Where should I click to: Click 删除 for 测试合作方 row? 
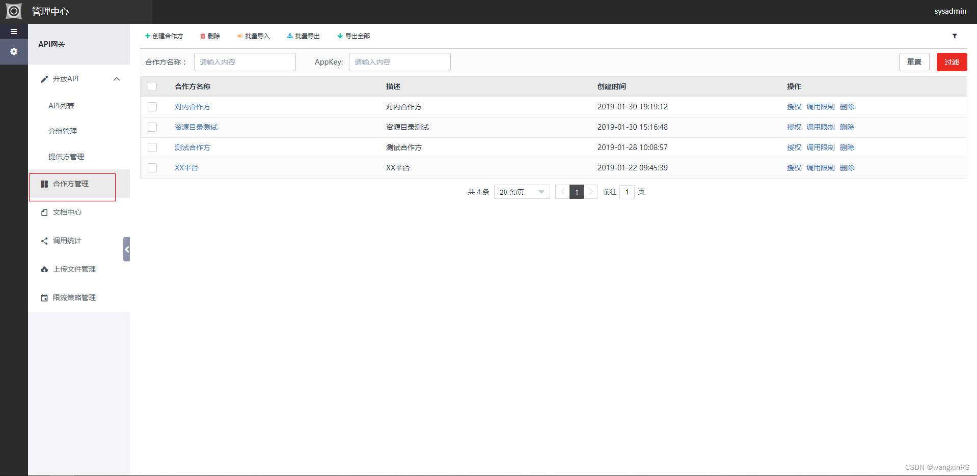coord(847,147)
